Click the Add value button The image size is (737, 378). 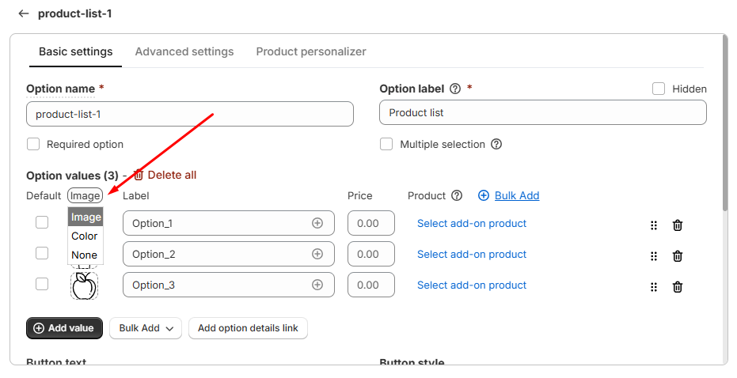64,328
